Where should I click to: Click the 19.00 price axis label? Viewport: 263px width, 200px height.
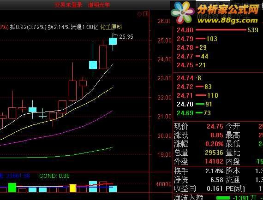pos(164,154)
